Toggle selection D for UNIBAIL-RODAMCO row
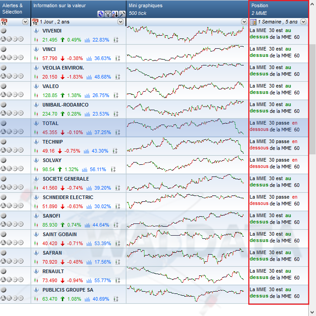This screenshot has width=316, height=316. pyautogui.click(x=21, y=113)
